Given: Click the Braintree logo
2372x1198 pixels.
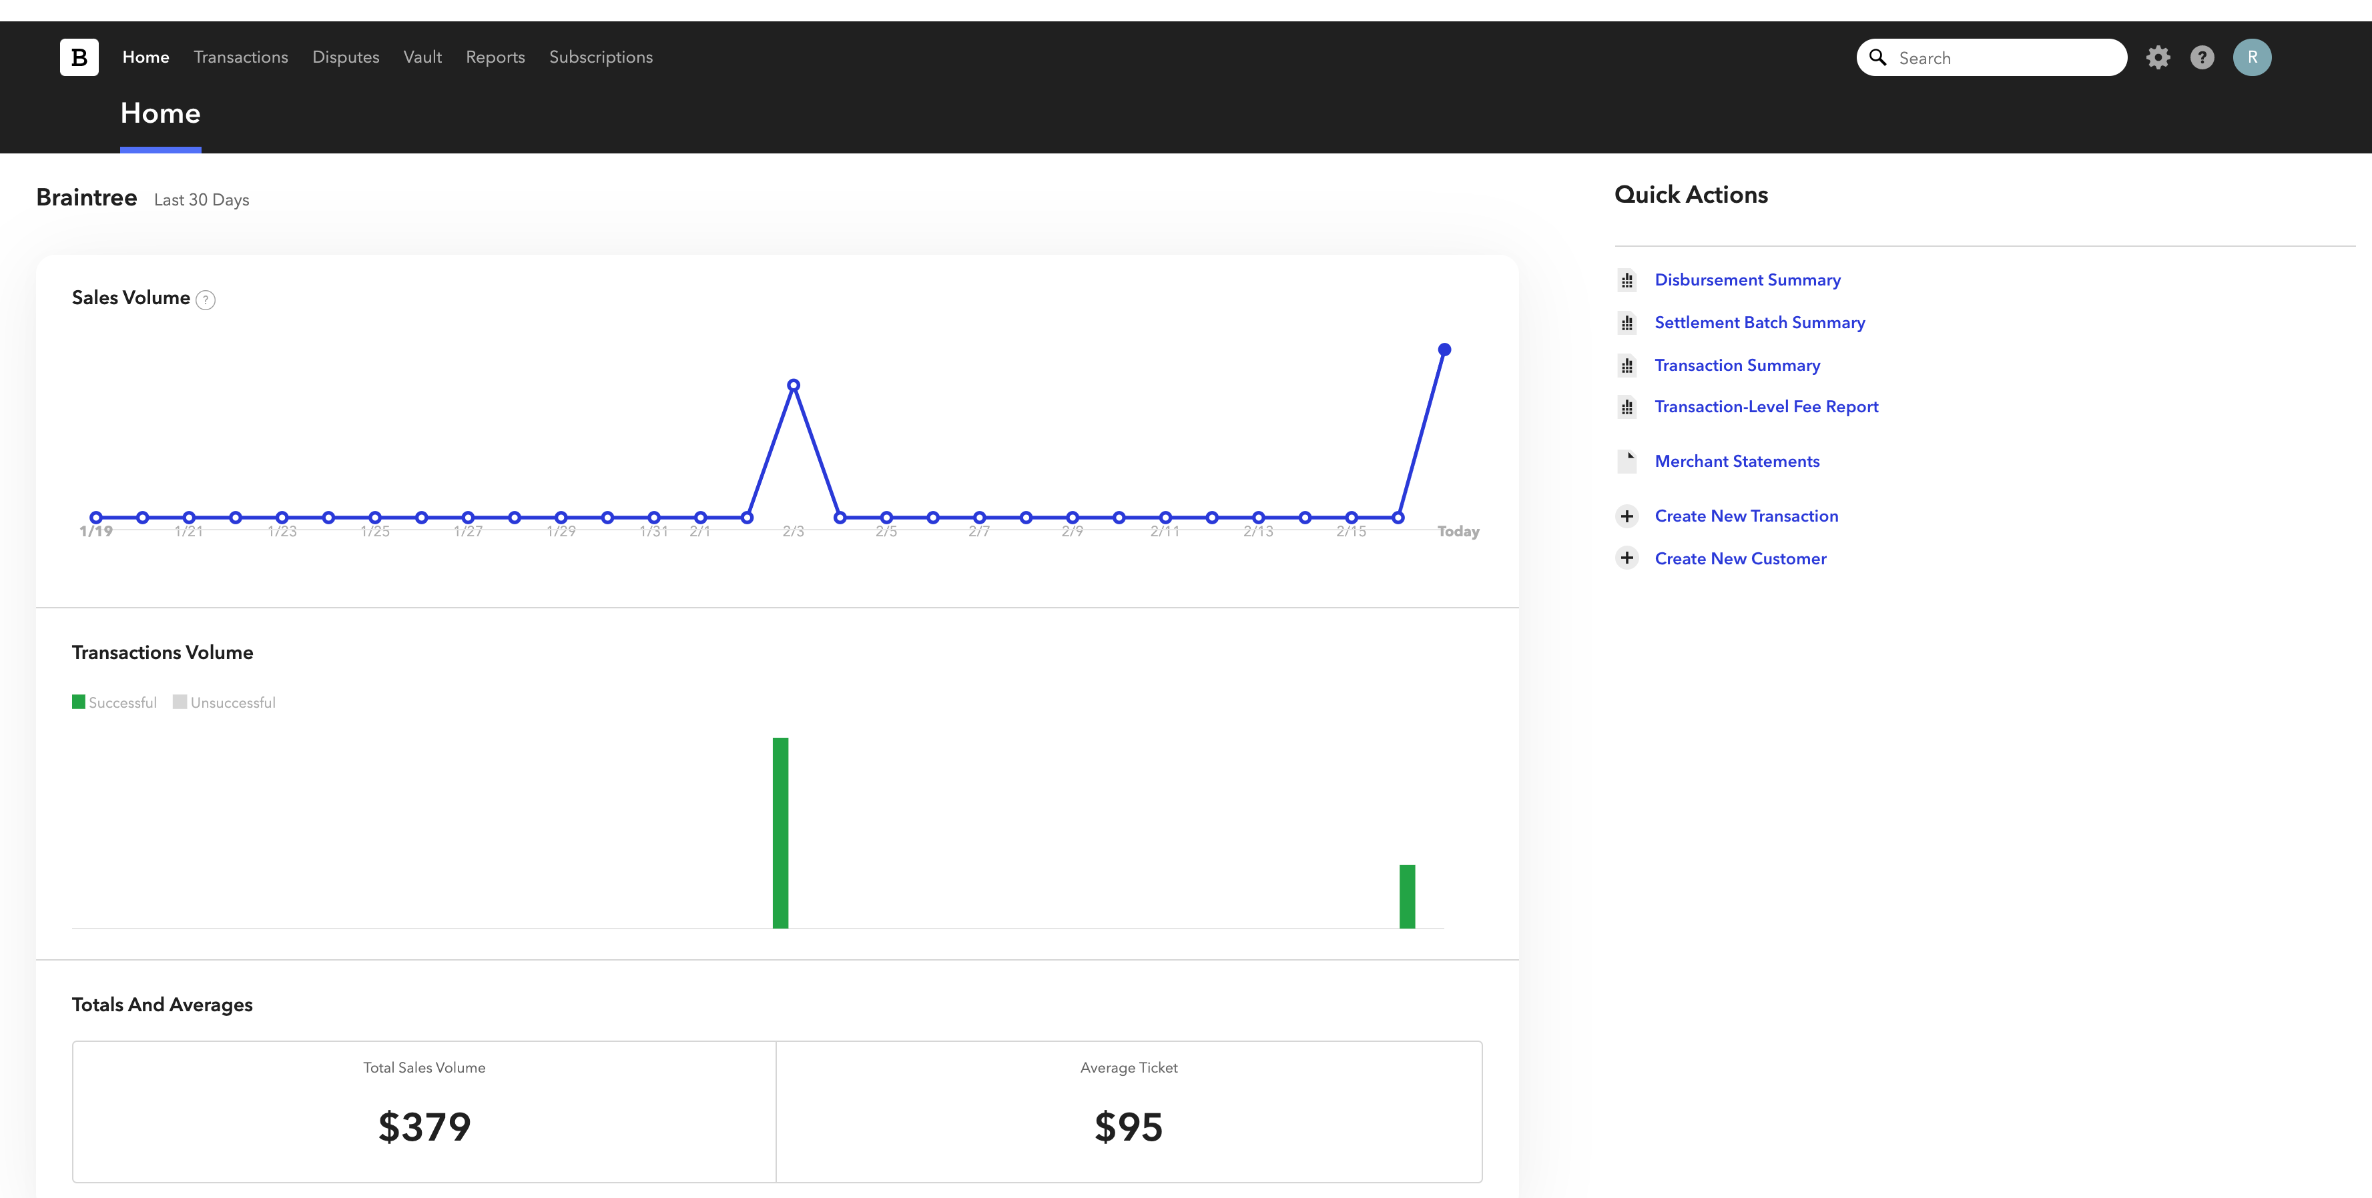Looking at the screenshot, I should 79,56.
